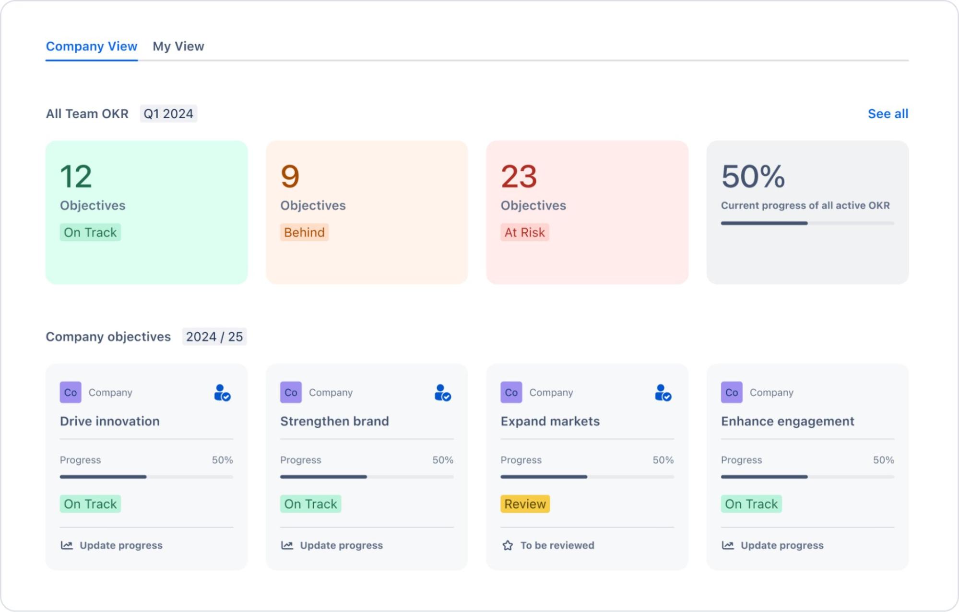Image resolution: width=959 pixels, height=612 pixels.
Task: Click the assignee verified icon on Drive innovation card
Action: pos(222,393)
